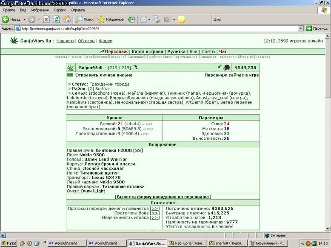This screenshot has height=248, width=331.
Task: Switch to first AceclubSclient taskbar item
Action: coord(67,243)
